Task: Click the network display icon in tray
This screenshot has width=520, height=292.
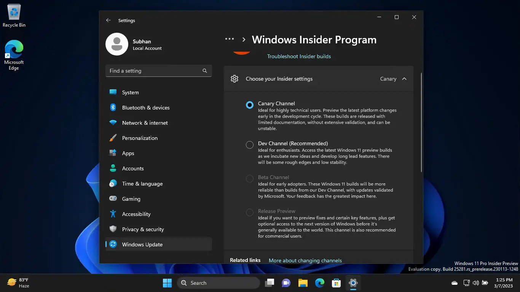Action: (x=466, y=283)
